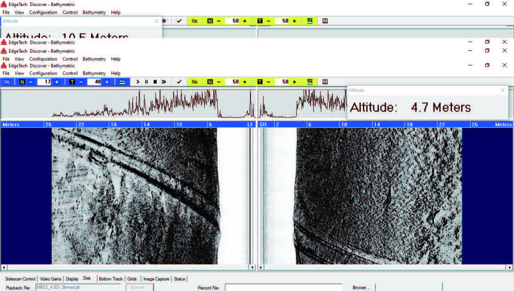Switch to the Video Gains tab
Image resolution: width=514 pixels, height=291 pixels.
tap(50, 279)
